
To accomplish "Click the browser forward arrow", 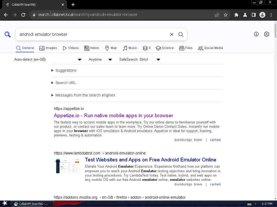I will click(x=15, y=15).
